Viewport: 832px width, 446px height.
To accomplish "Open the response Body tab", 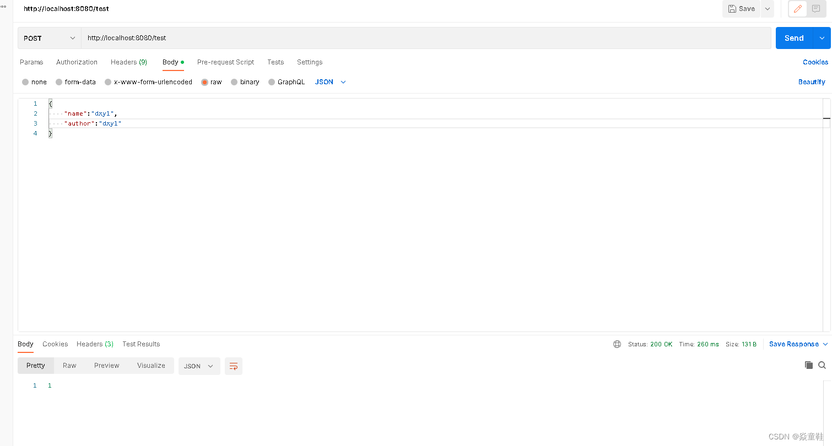I will pos(25,344).
